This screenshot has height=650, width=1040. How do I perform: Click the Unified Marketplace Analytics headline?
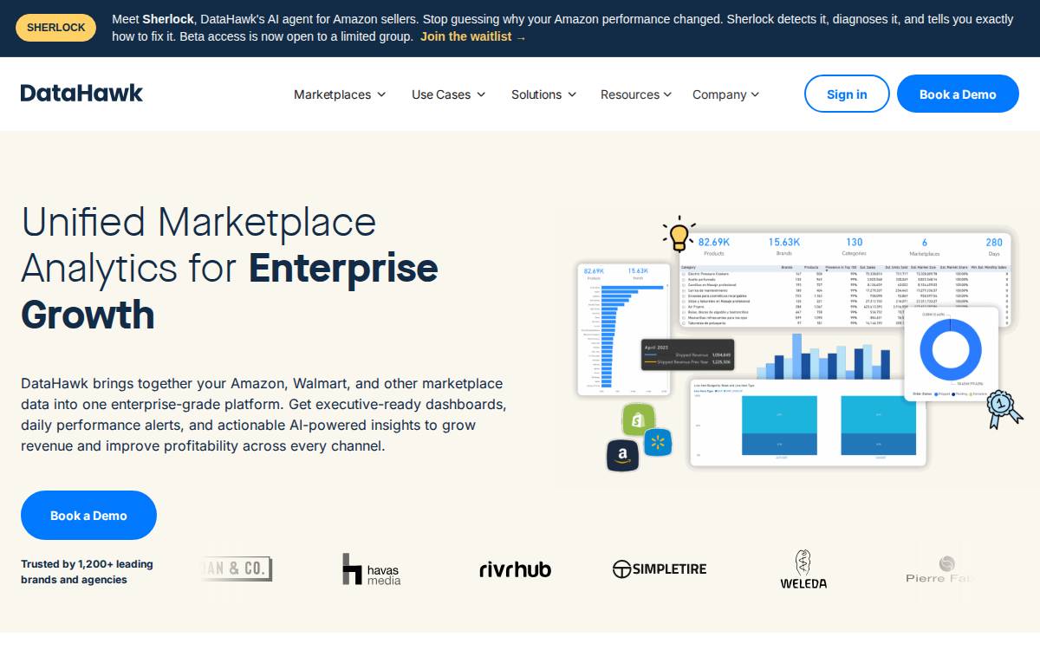[x=230, y=268]
